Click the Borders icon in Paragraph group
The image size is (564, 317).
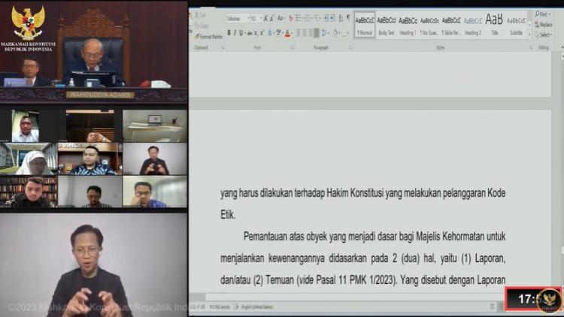tap(345, 33)
